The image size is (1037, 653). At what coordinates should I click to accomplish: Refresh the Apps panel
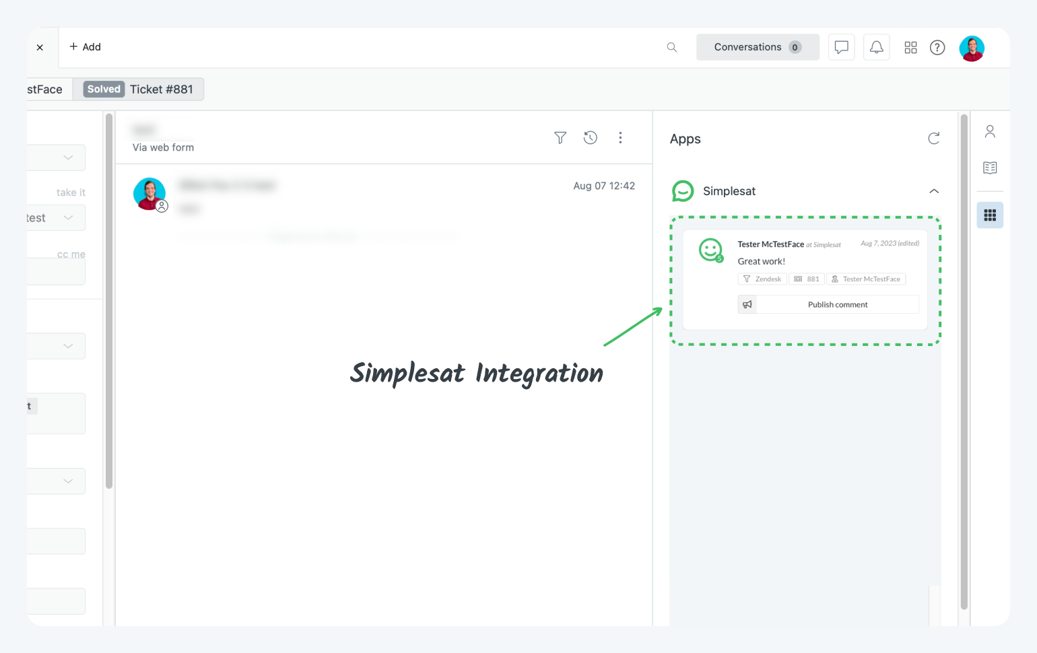(x=933, y=139)
